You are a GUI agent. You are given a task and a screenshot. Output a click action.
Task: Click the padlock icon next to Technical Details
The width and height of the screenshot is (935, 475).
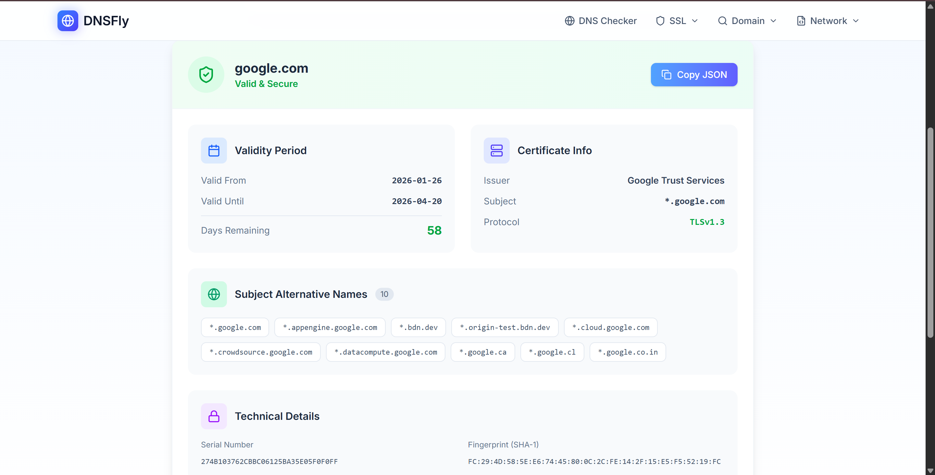pyautogui.click(x=214, y=416)
